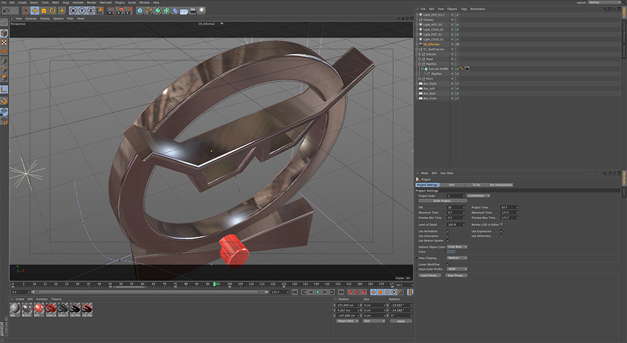Click the Undo arrow icon
This screenshot has width=627, height=343.
click(x=6, y=10)
